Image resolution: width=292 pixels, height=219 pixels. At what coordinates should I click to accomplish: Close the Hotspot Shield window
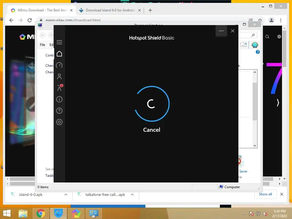tap(233, 31)
